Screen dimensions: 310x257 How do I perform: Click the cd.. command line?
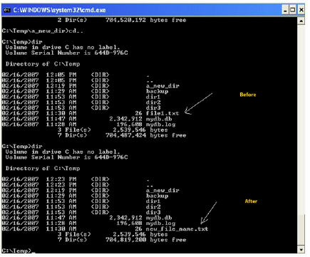[42, 31]
